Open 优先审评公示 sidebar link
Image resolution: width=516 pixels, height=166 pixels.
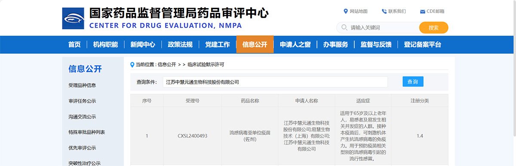coord(82,148)
